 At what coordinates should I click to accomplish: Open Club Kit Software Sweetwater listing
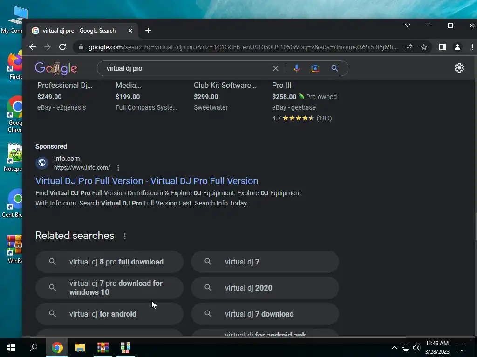click(225, 86)
